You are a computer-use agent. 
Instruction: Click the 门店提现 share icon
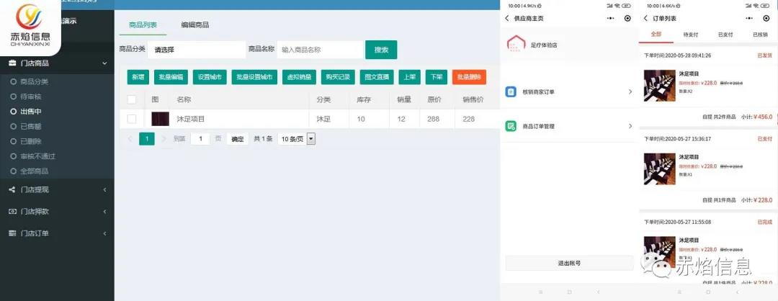pos(12,189)
